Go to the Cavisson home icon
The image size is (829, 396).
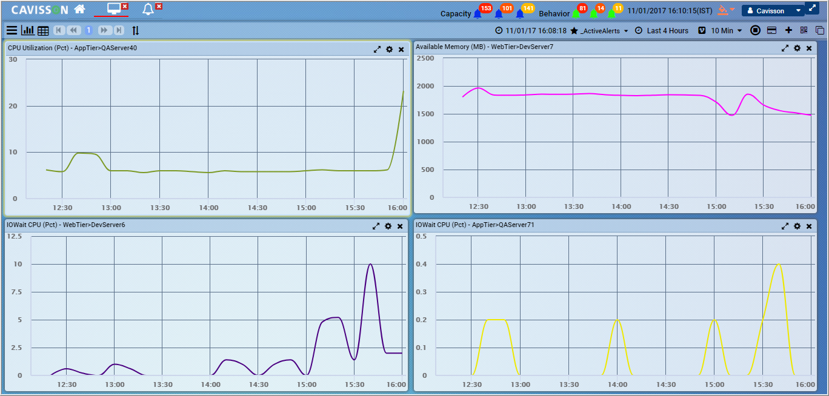pos(79,9)
